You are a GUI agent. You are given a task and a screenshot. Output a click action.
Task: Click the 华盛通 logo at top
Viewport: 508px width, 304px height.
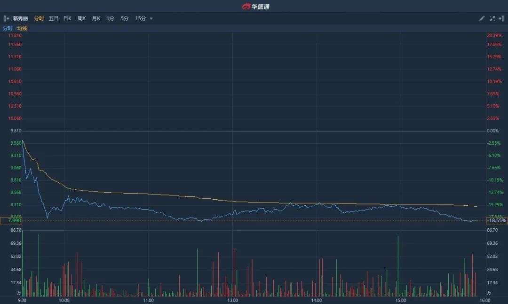pos(255,6)
